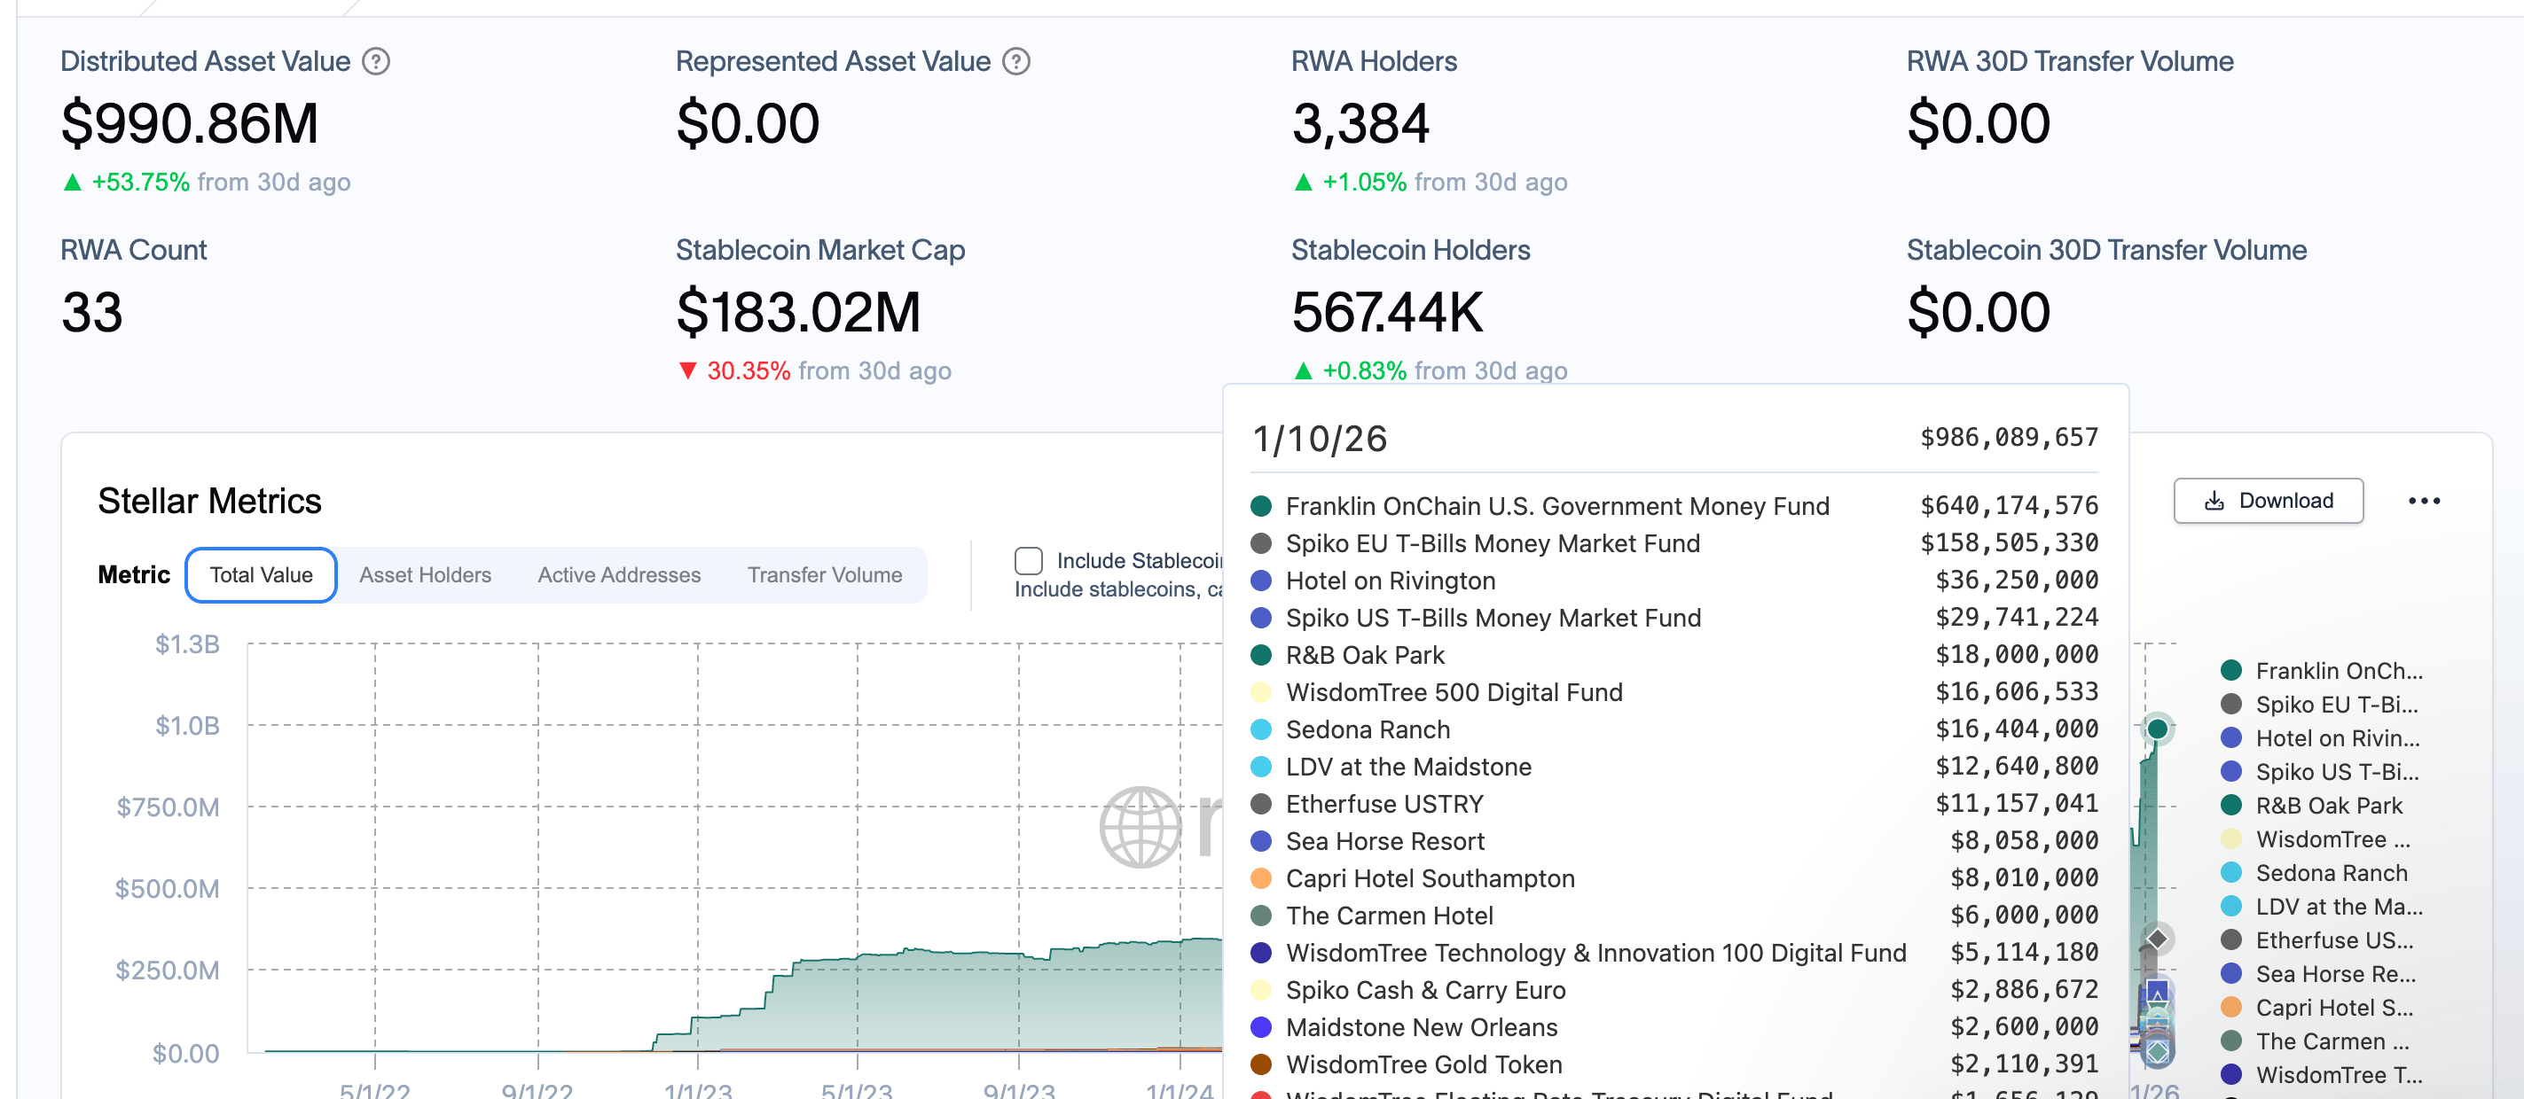Switch to the Asset Holders metric tab

(x=425, y=575)
